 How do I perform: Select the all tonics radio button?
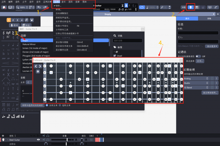coord(47,105)
